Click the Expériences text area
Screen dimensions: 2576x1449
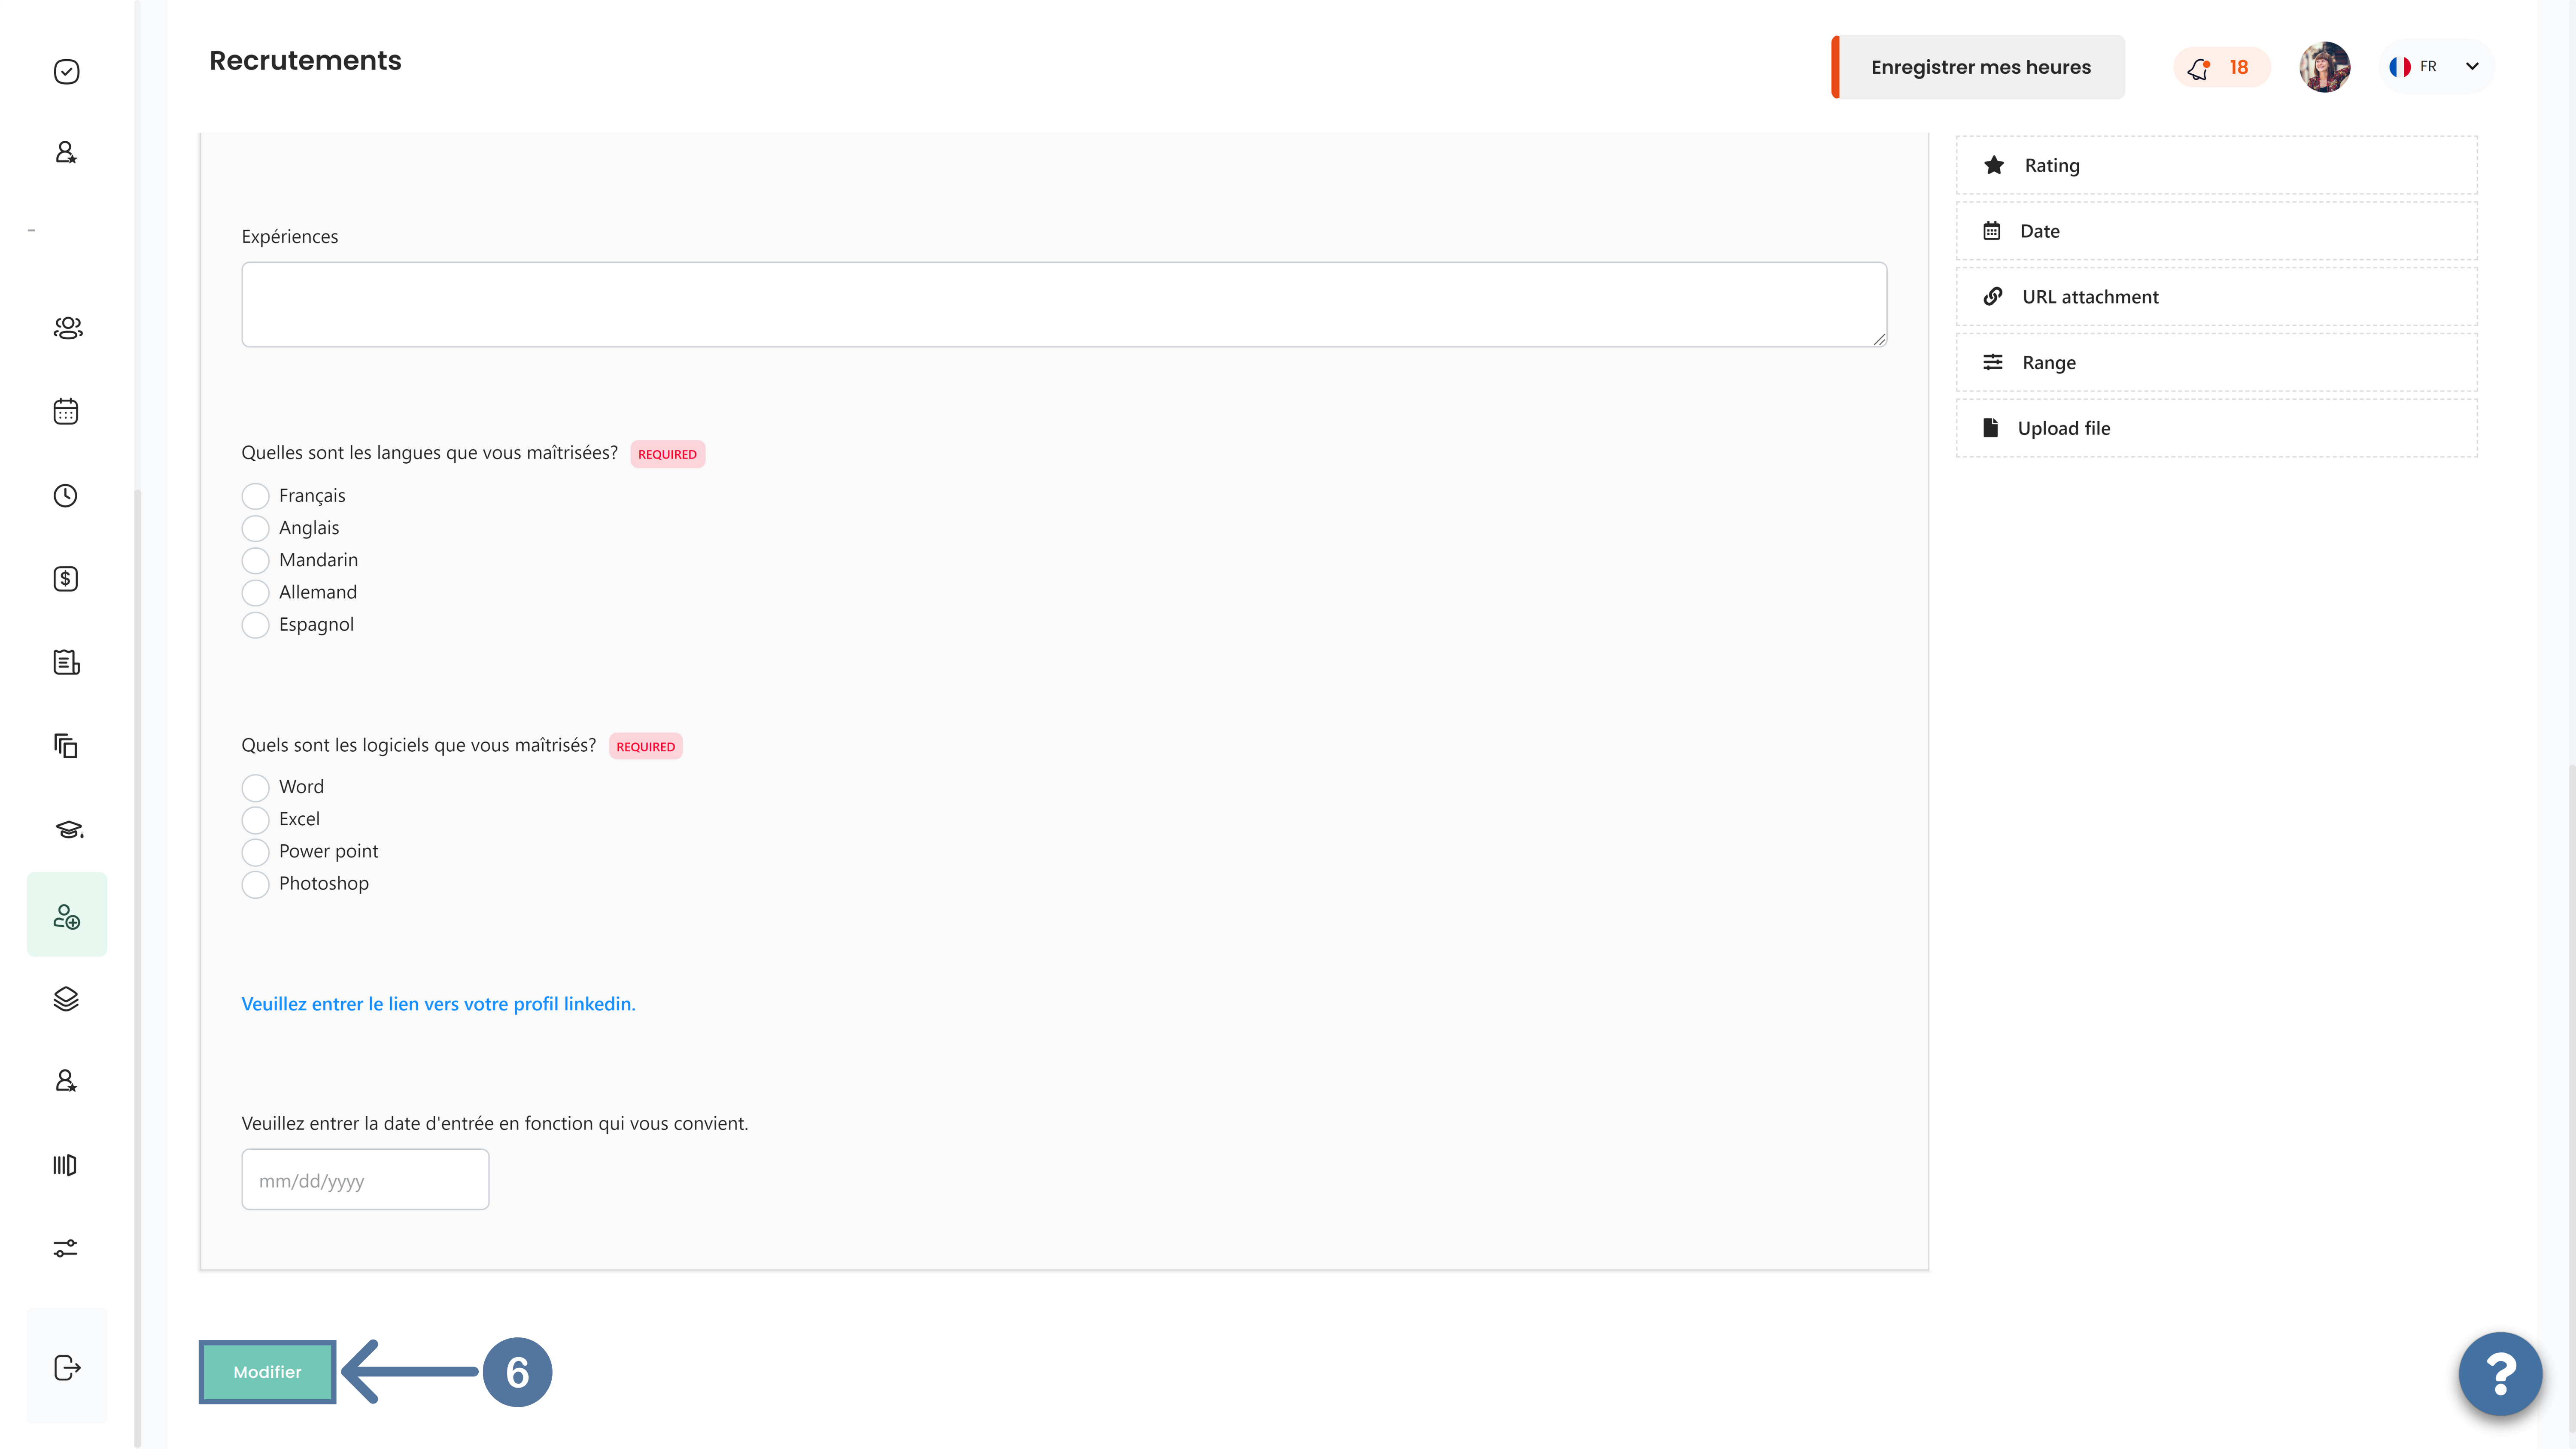click(1064, 305)
